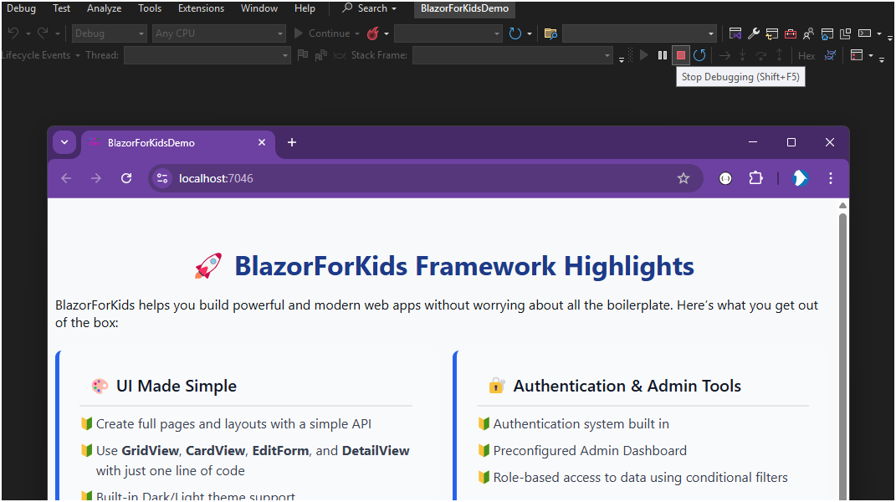Expand the Continue button dropdown arrow
Viewport: 896px width, 502px height.
pos(357,33)
